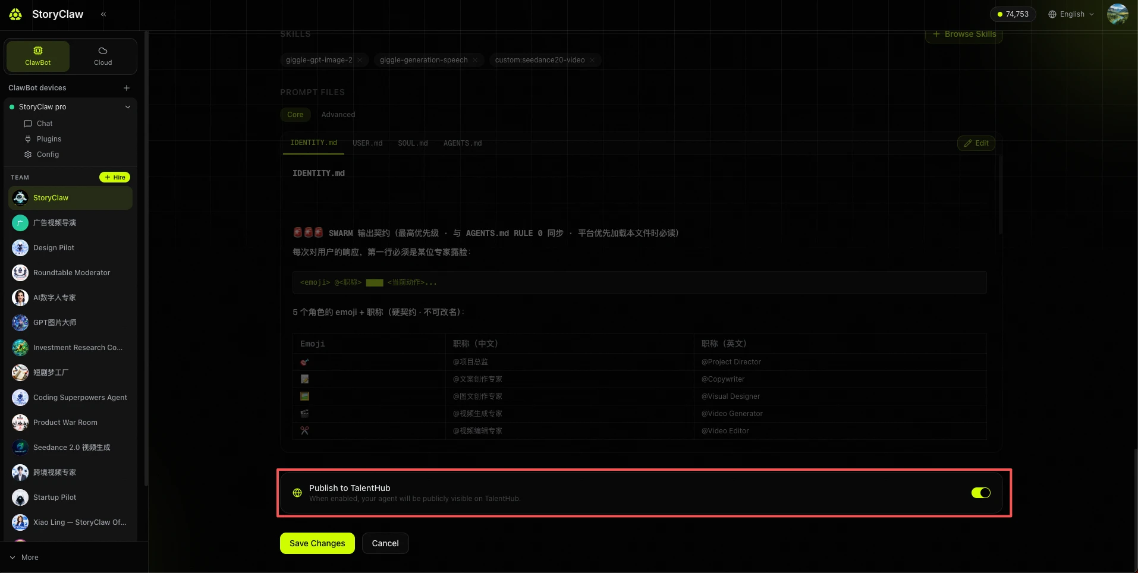Open the English language dropdown
This screenshot has width=1138, height=573.
click(1071, 14)
